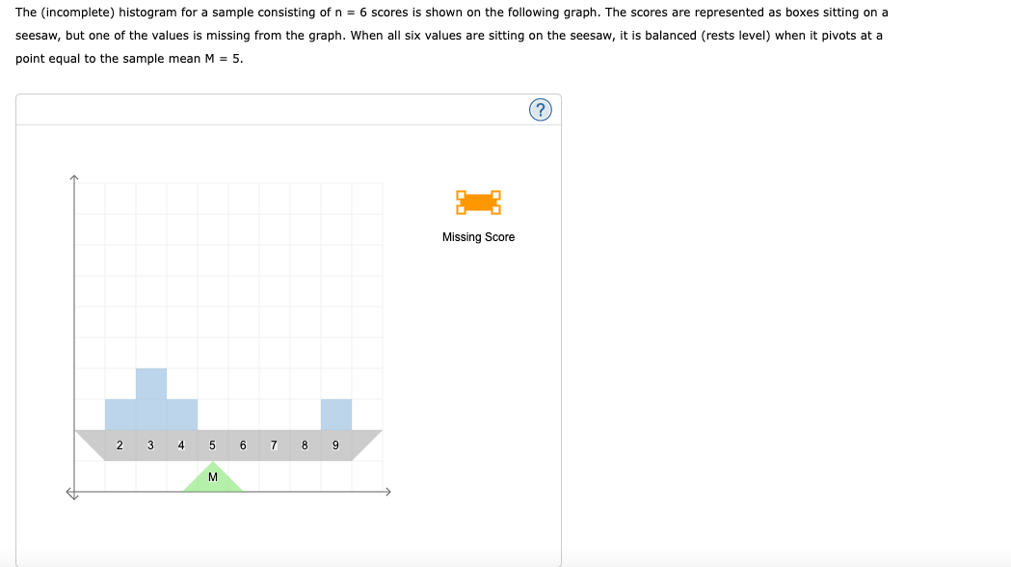1011x567 pixels.
Task: Click the blue box above score 8
Action: point(335,412)
